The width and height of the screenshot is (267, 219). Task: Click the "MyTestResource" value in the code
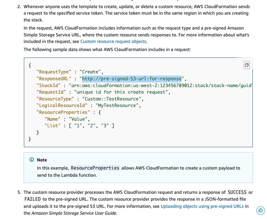[x=117, y=105]
